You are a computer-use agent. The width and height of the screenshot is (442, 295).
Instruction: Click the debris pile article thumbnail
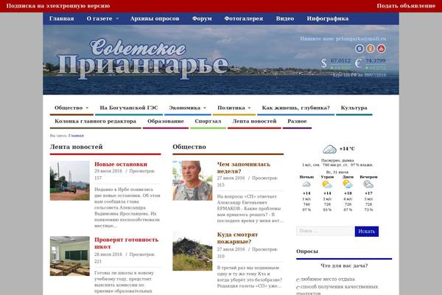(x=192, y=251)
